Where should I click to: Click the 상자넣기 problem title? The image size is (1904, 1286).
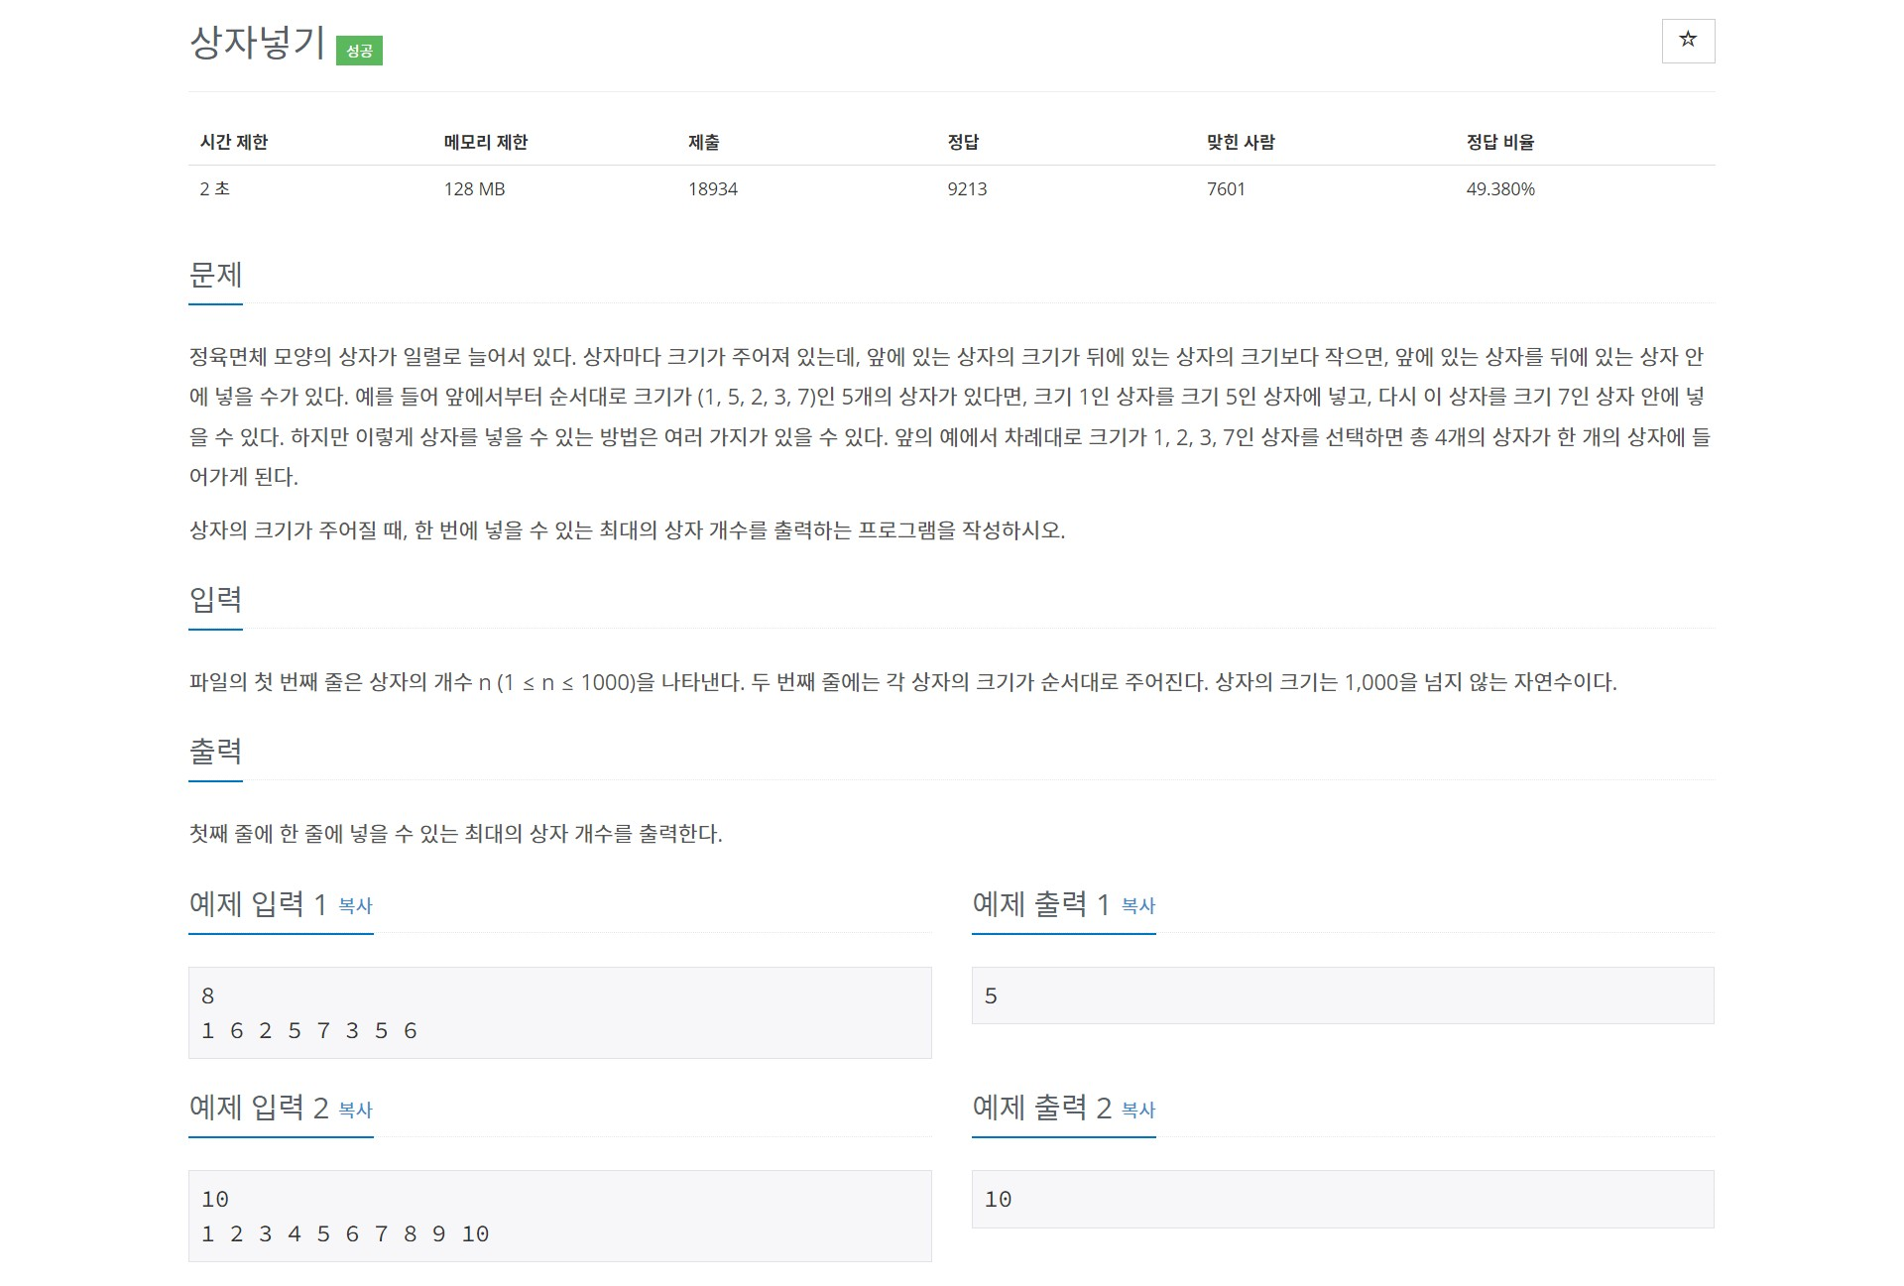tap(257, 43)
